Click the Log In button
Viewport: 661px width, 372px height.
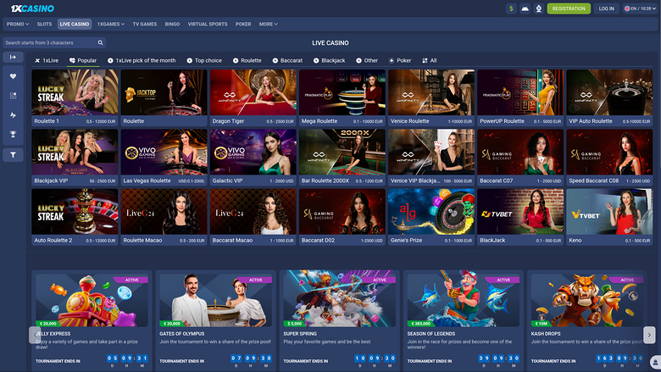(x=607, y=8)
